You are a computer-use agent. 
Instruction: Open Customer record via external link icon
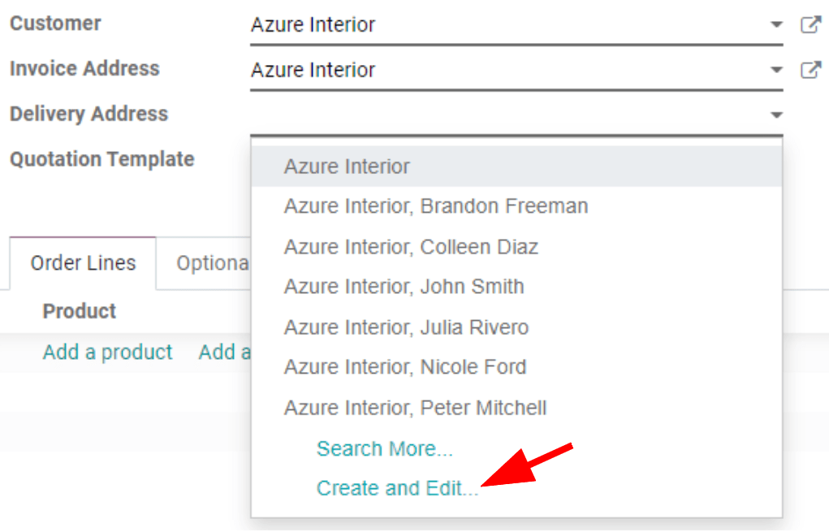(x=810, y=24)
